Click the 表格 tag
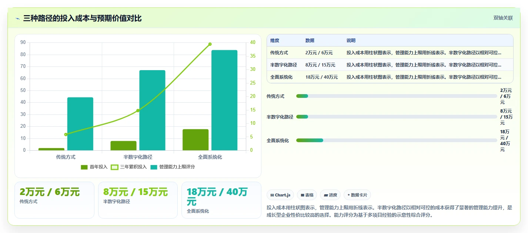 pos(307,195)
